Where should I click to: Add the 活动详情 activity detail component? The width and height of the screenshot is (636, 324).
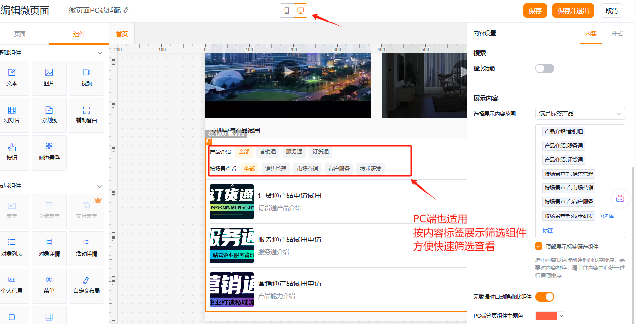87,248
